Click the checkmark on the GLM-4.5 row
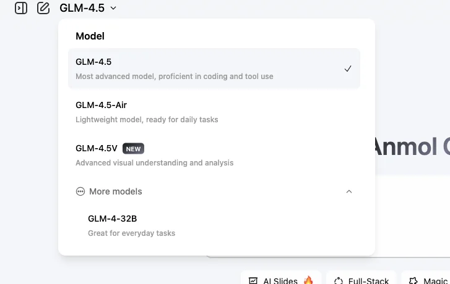This screenshot has width=450, height=284. pos(348,69)
